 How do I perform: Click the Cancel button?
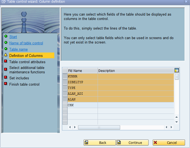point(169,143)
